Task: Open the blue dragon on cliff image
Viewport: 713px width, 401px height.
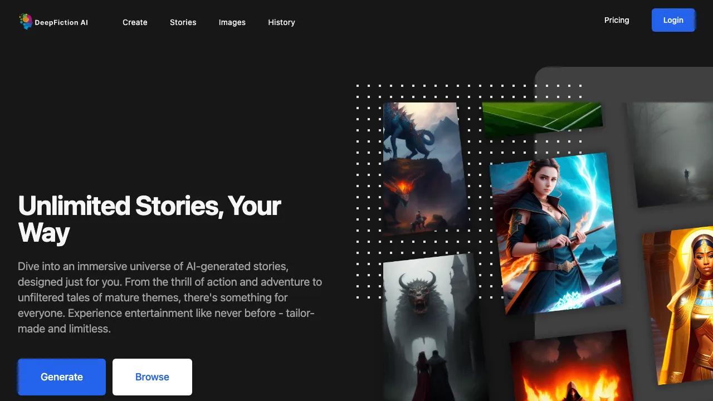Action: pos(424,169)
